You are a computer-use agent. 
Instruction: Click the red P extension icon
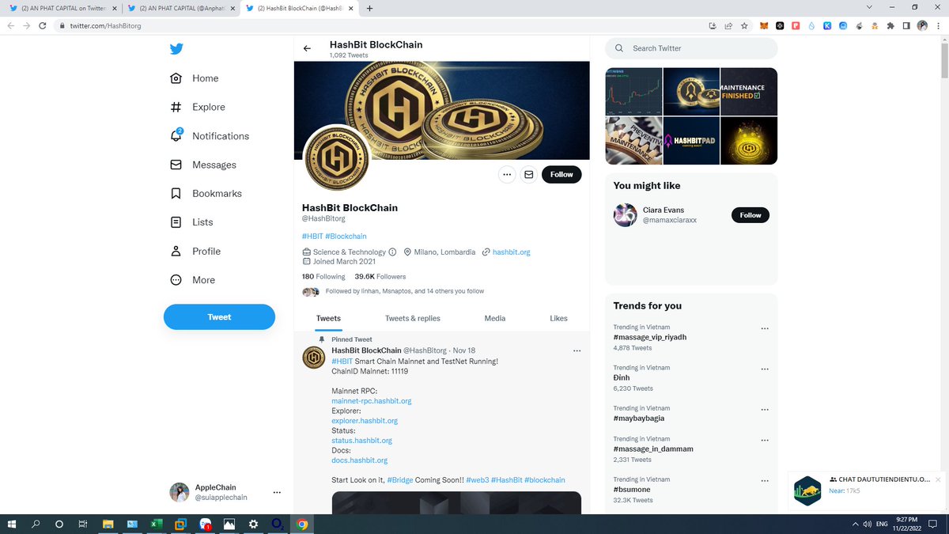(x=796, y=25)
